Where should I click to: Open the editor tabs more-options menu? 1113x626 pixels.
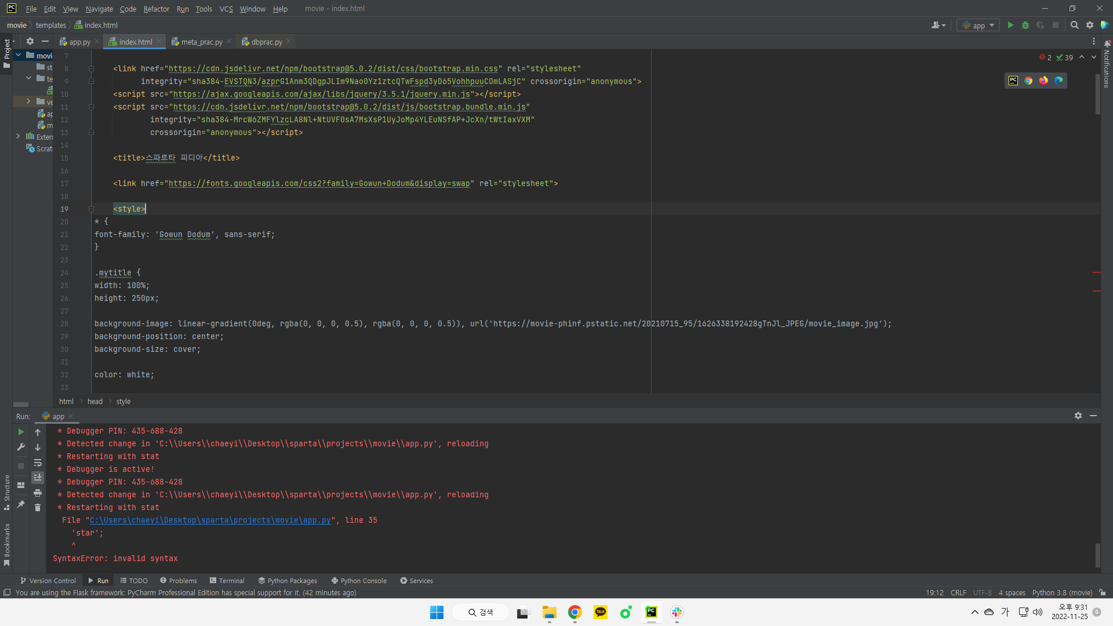(1094, 42)
